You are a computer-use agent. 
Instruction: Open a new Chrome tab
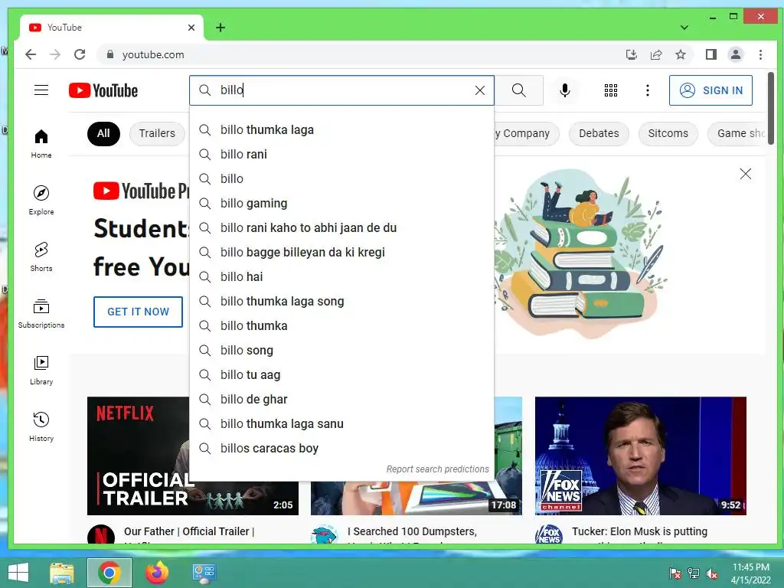[220, 28]
